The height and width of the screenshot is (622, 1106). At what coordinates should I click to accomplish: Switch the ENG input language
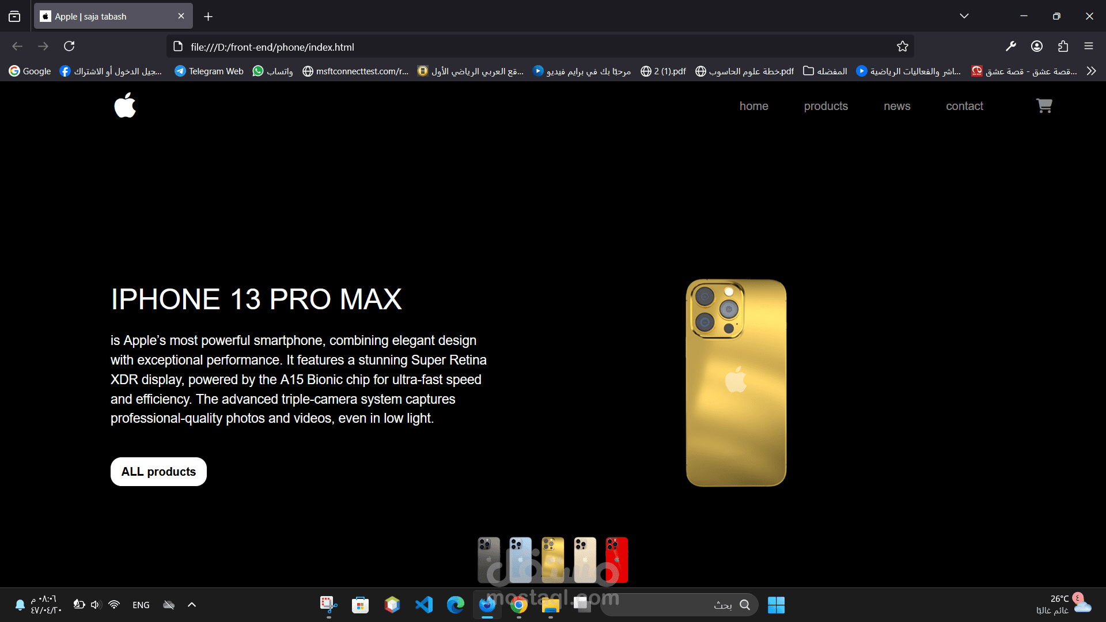click(141, 605)
